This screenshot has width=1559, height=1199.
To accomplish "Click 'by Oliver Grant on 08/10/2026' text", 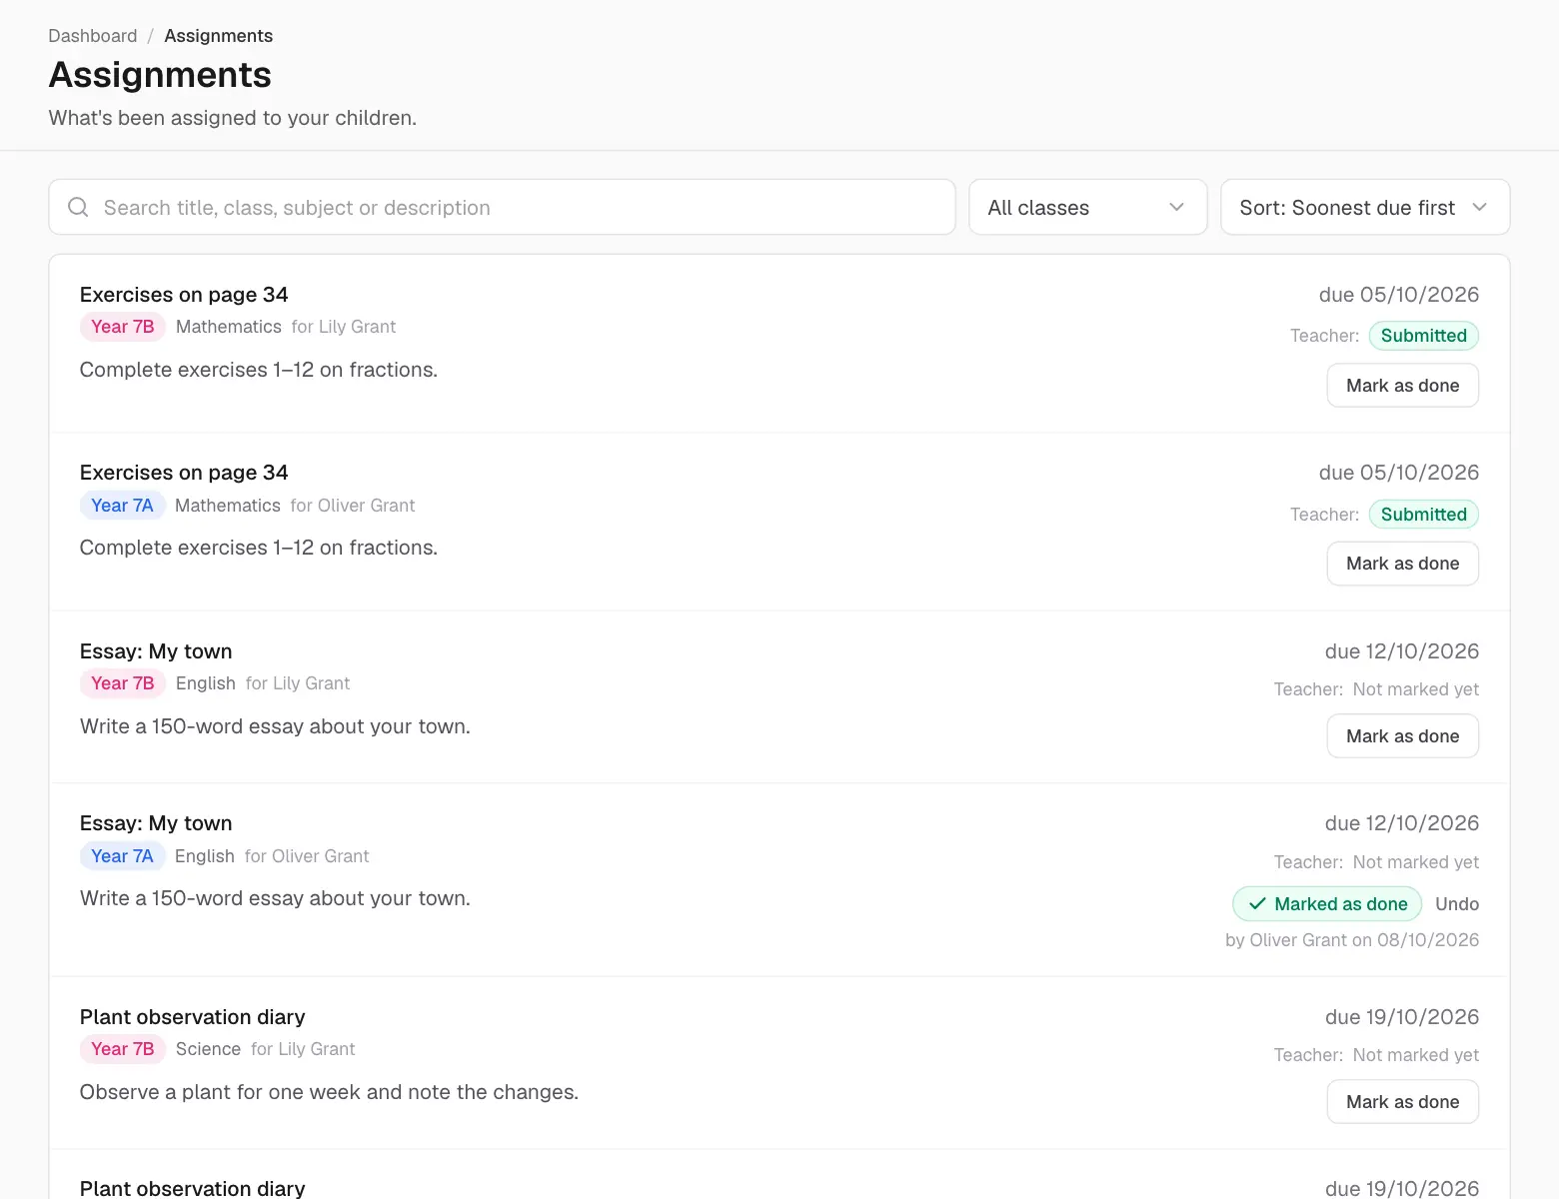I will [x=1352, y=940].
